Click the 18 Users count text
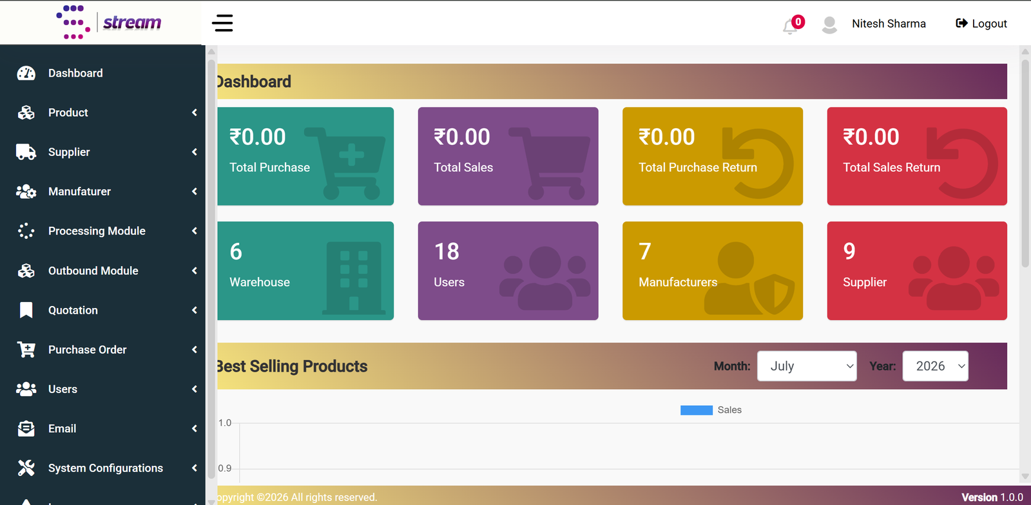This screenshot has width=1031, height=505. (447, 251)
